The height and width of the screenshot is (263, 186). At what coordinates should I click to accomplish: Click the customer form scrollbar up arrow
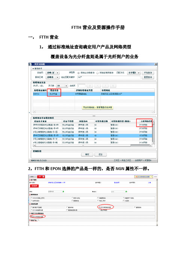(x=157, y=179)
